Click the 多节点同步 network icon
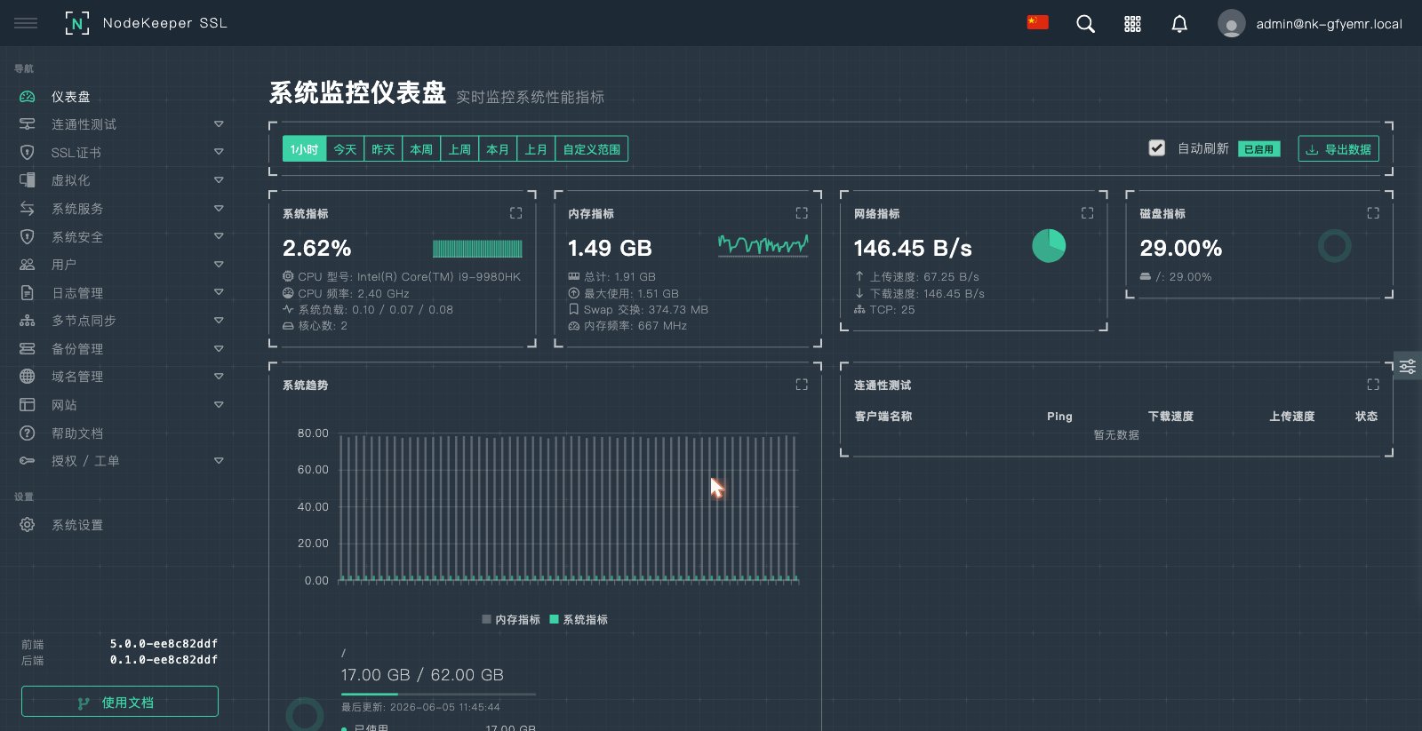Image resolution: width=1422 pixels, height=731 pixels. coord(28,321)
